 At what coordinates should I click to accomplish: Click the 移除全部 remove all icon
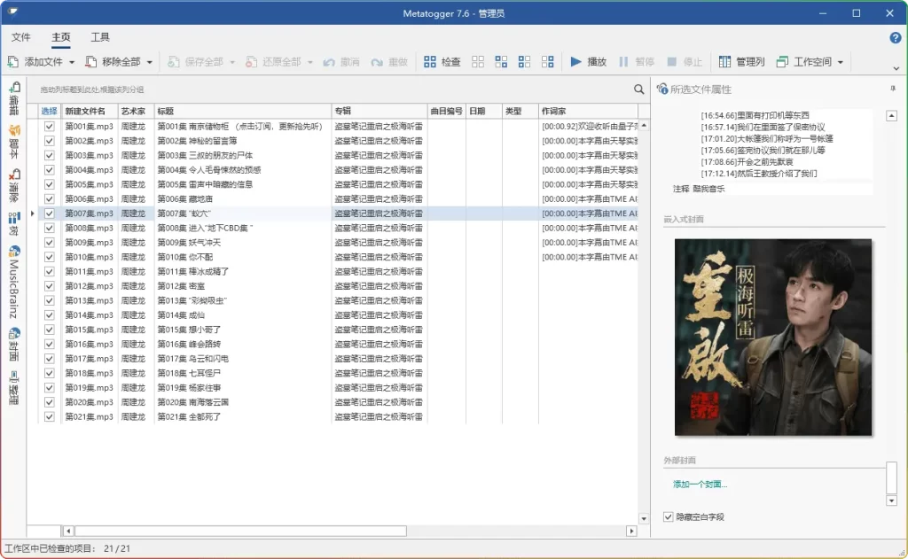tap(91, 61)
